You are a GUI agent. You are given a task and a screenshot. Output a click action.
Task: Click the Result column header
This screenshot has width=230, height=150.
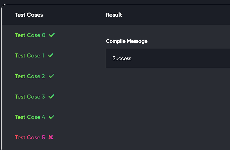click(x=114, y=15)
